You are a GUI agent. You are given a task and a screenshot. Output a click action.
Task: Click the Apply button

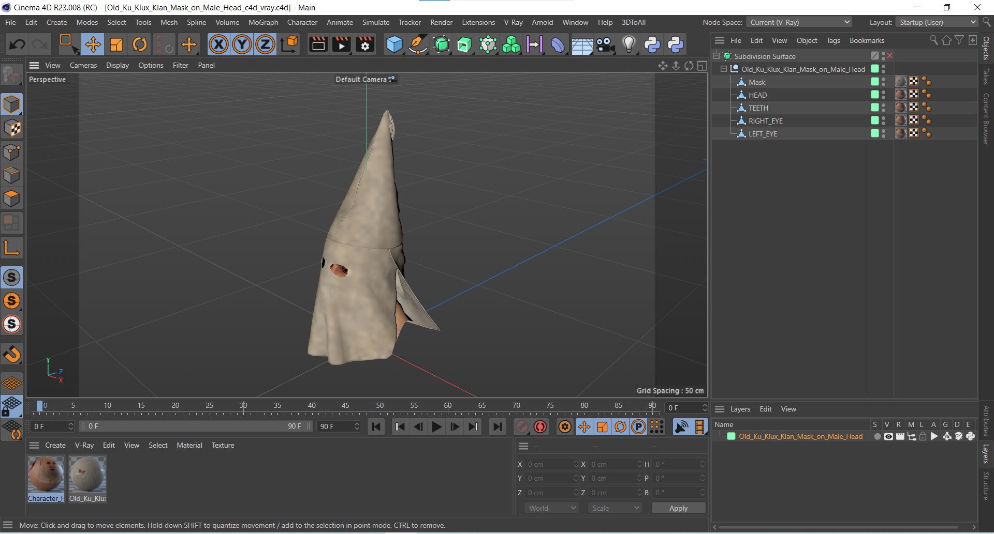[x=678, y=508]
